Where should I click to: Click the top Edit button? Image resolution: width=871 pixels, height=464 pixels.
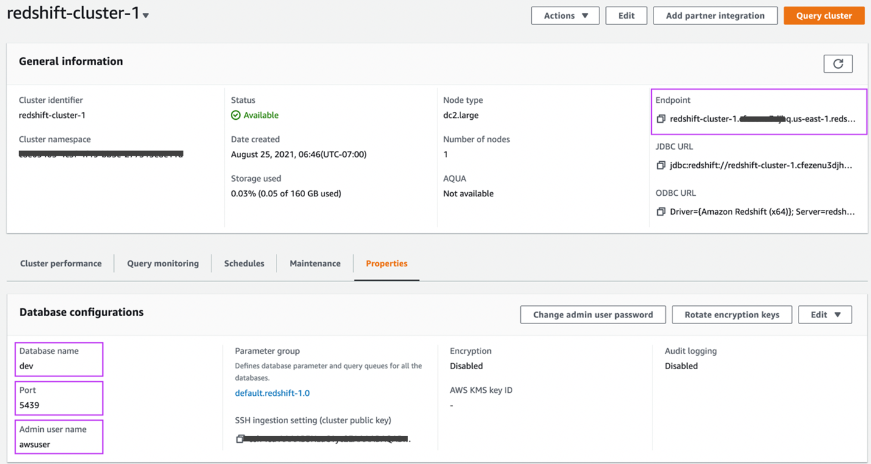(626, 16)
